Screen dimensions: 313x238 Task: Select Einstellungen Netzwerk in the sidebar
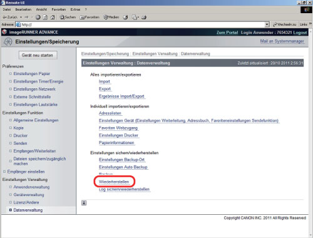(x=34, y=89)
